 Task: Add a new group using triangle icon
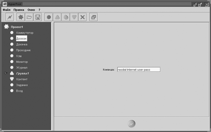pyautogui.click(x=57, y=17)
